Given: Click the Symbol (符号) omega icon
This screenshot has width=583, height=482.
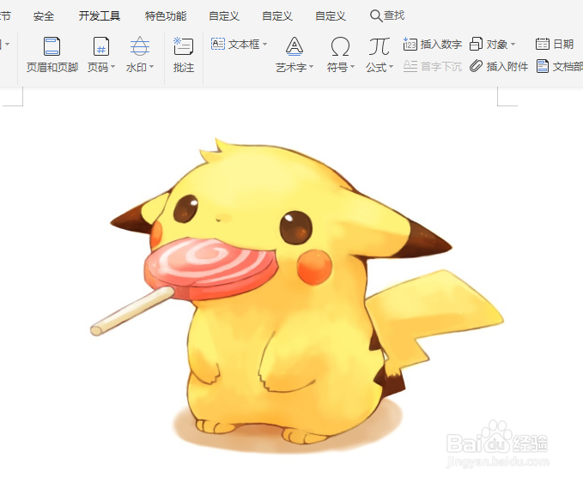Looking at the screenshot, I should click(x=340, y=46).
